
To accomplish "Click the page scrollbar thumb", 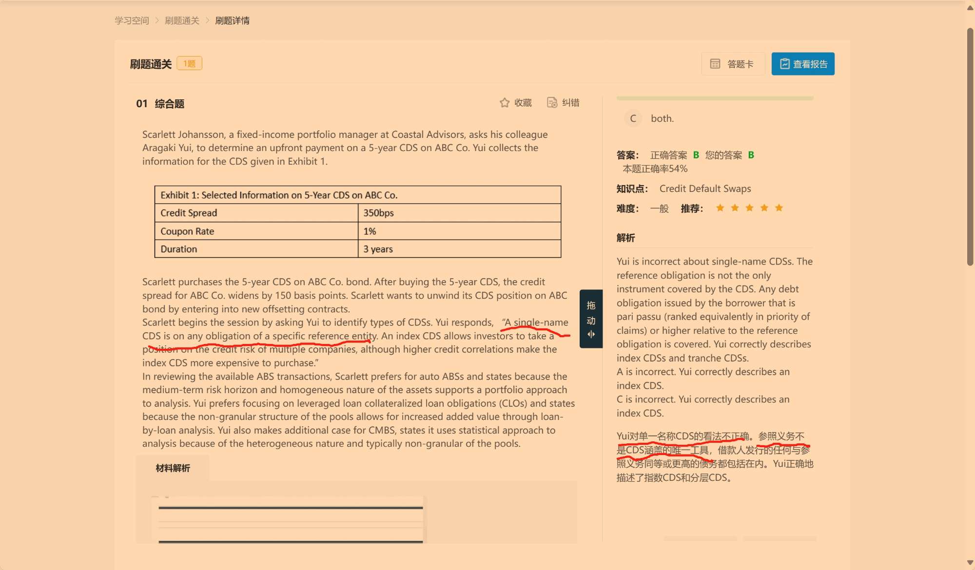I will click(970, 146).
